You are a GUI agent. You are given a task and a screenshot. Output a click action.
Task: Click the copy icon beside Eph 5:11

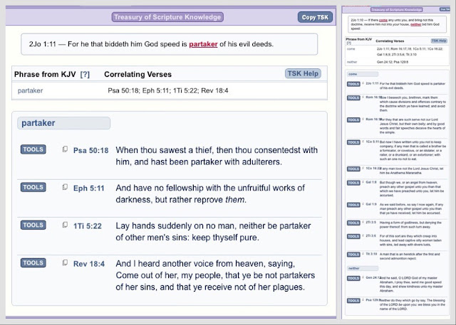tap(65, 187)
